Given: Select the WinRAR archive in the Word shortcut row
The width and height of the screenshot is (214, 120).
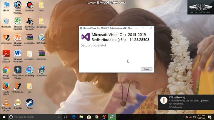Looking at the screenshot, I should click(41, 55).
